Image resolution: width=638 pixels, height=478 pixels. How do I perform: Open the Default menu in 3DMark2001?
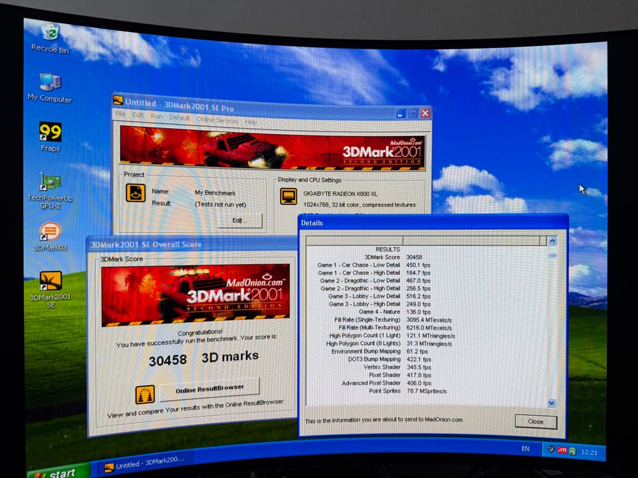point(179,118)
